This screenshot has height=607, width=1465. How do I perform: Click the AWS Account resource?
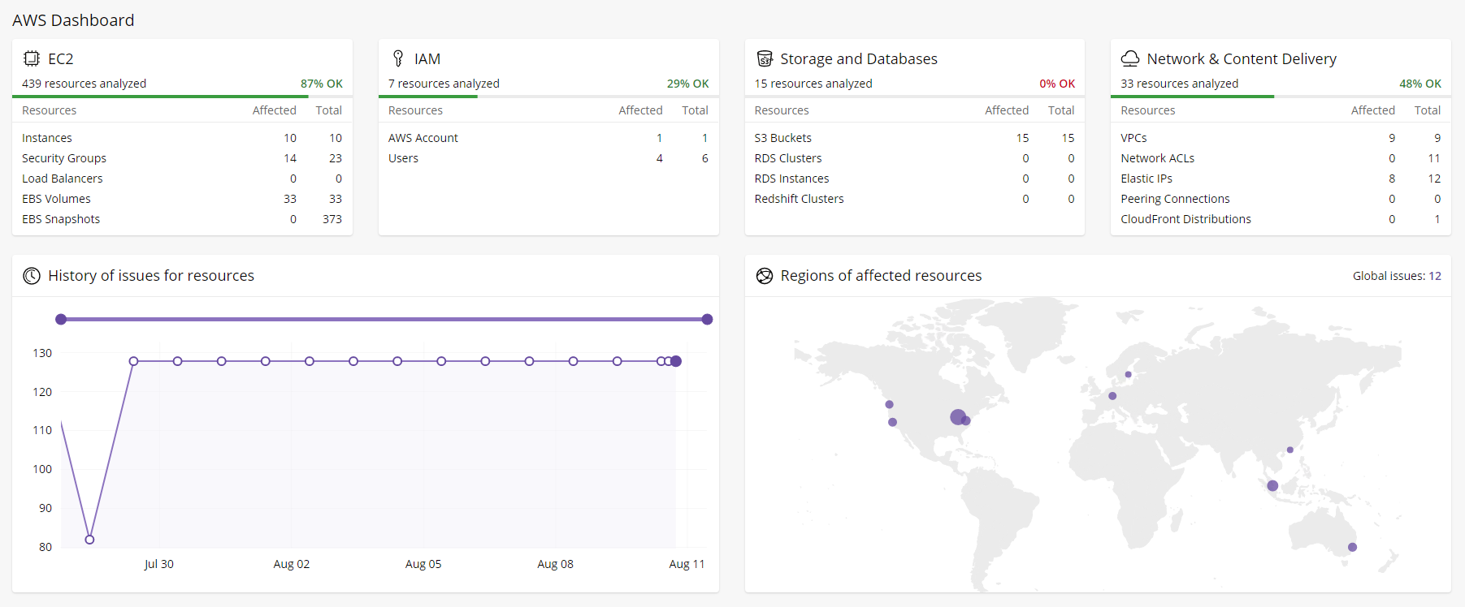tap(423, 138)
